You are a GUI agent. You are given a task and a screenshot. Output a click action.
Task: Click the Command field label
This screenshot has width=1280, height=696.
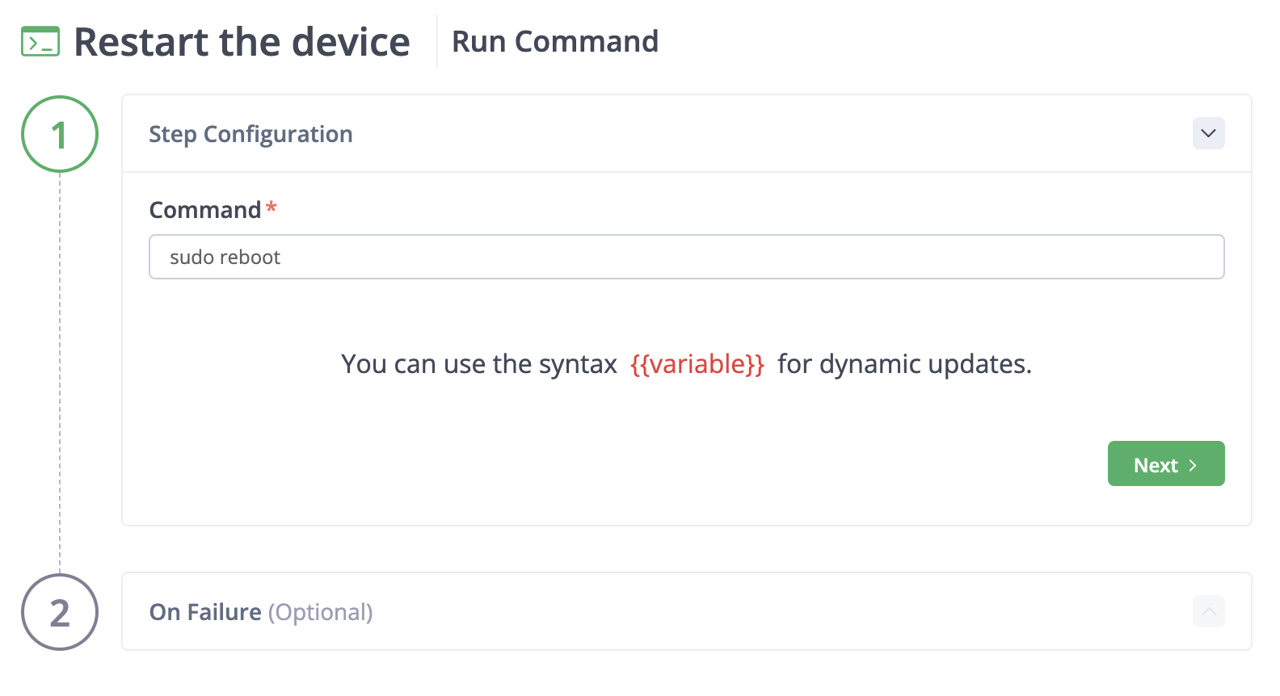click(x=205, y=210)
